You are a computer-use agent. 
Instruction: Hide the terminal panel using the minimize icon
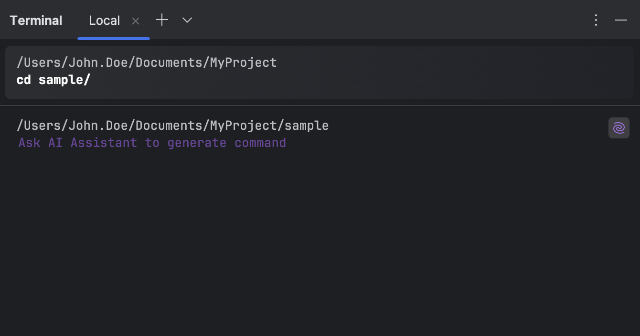(620, 20)
